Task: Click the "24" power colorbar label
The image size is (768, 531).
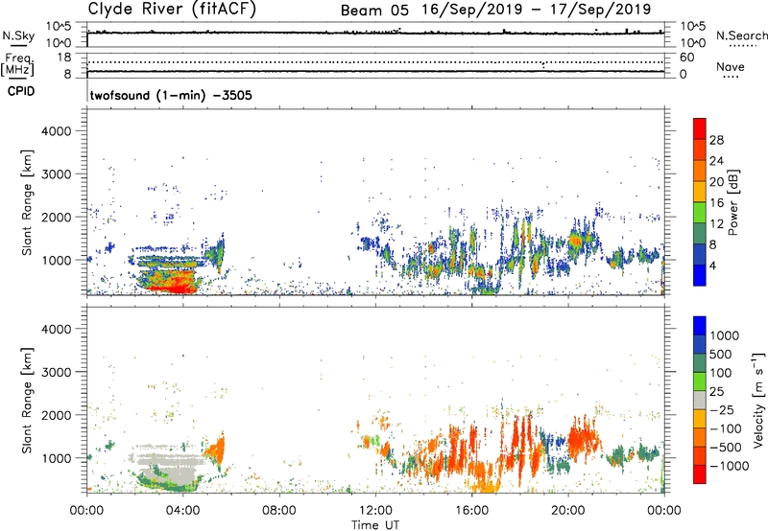Action: 716,161
